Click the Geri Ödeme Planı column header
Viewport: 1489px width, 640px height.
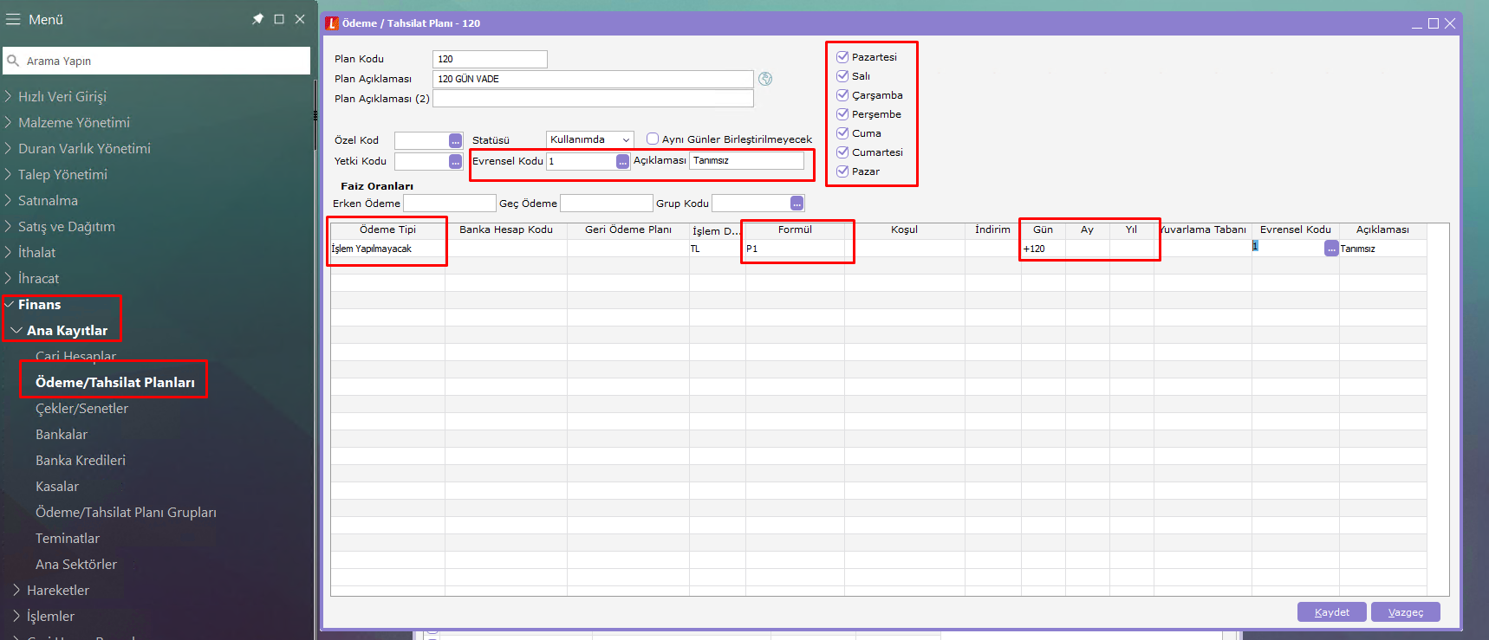628,229
